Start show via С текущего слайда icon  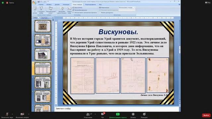tap(41, 10)
